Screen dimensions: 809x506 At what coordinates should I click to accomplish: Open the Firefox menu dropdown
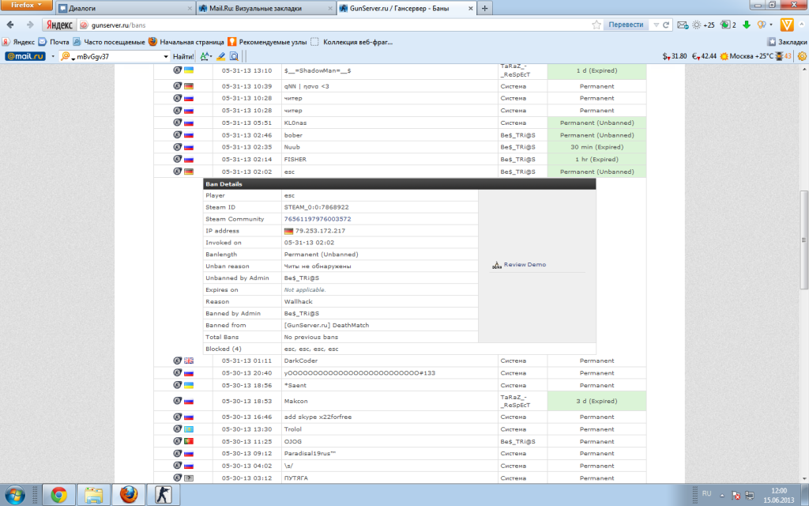(28, 5)
